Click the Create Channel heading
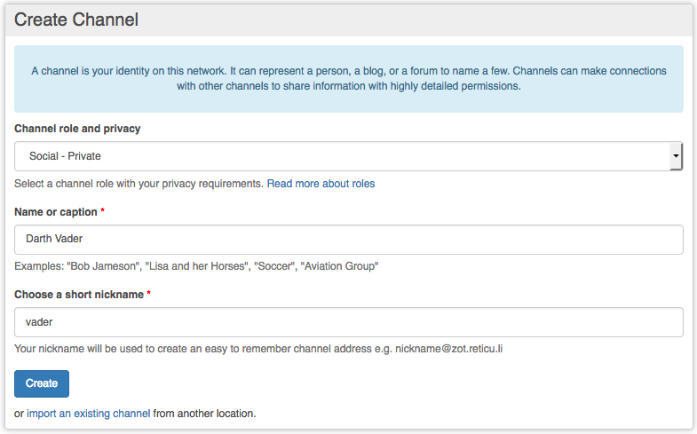This screenshot has width=697, height=434. (x=76, y=20)
